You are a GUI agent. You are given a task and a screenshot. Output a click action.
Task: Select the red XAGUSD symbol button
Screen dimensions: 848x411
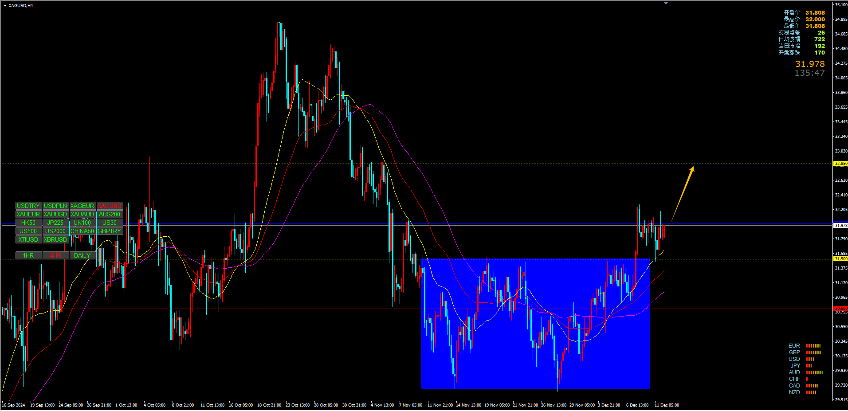point(110,206)
